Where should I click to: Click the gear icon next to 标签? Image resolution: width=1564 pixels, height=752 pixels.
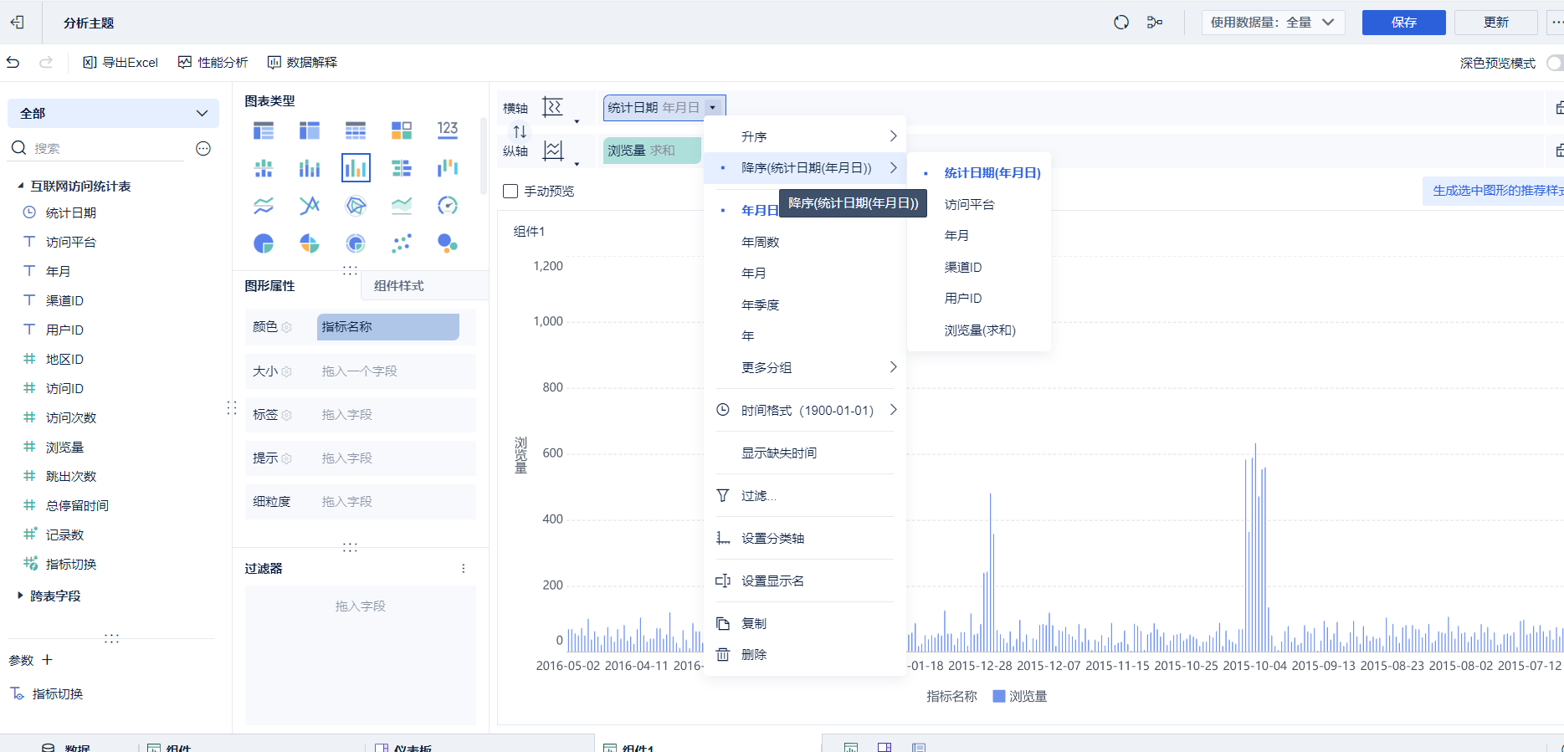point(287,415)
